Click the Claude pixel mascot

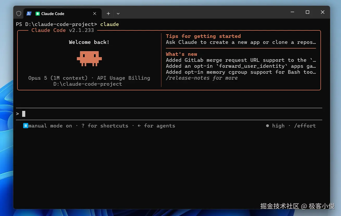(89, 58)
